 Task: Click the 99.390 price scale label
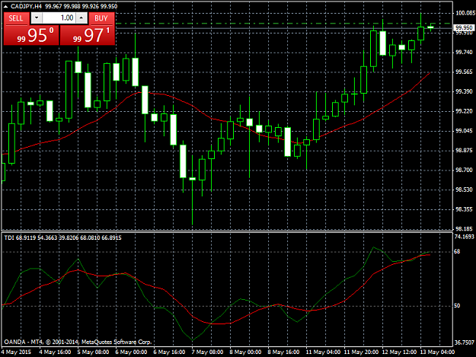(x=464, y=91)
